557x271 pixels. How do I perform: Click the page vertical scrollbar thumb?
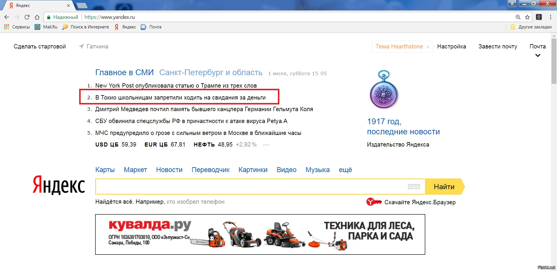click(x=554, y=61)
